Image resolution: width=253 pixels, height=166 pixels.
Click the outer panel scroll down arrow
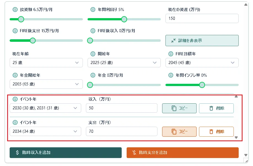246,155
